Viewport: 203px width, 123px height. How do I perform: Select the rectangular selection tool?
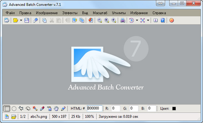pyautogui.click(x=7, y=108)
